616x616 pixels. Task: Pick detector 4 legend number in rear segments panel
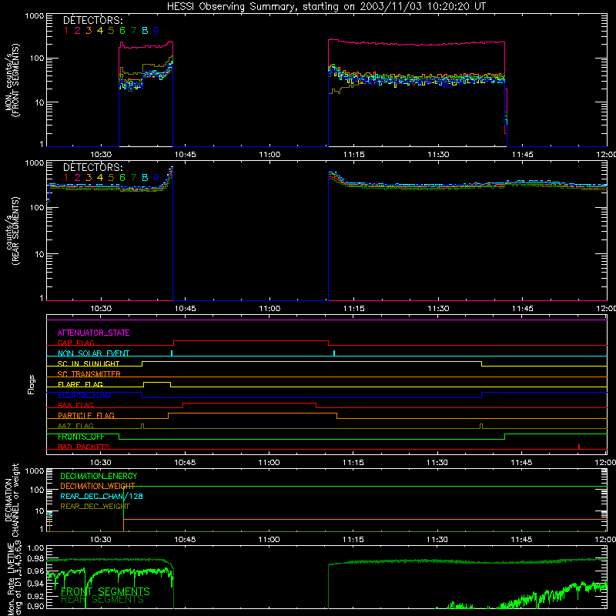100,178
